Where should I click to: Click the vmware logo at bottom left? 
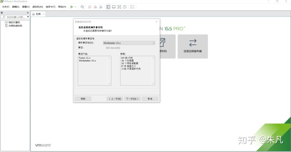(43, 145)
